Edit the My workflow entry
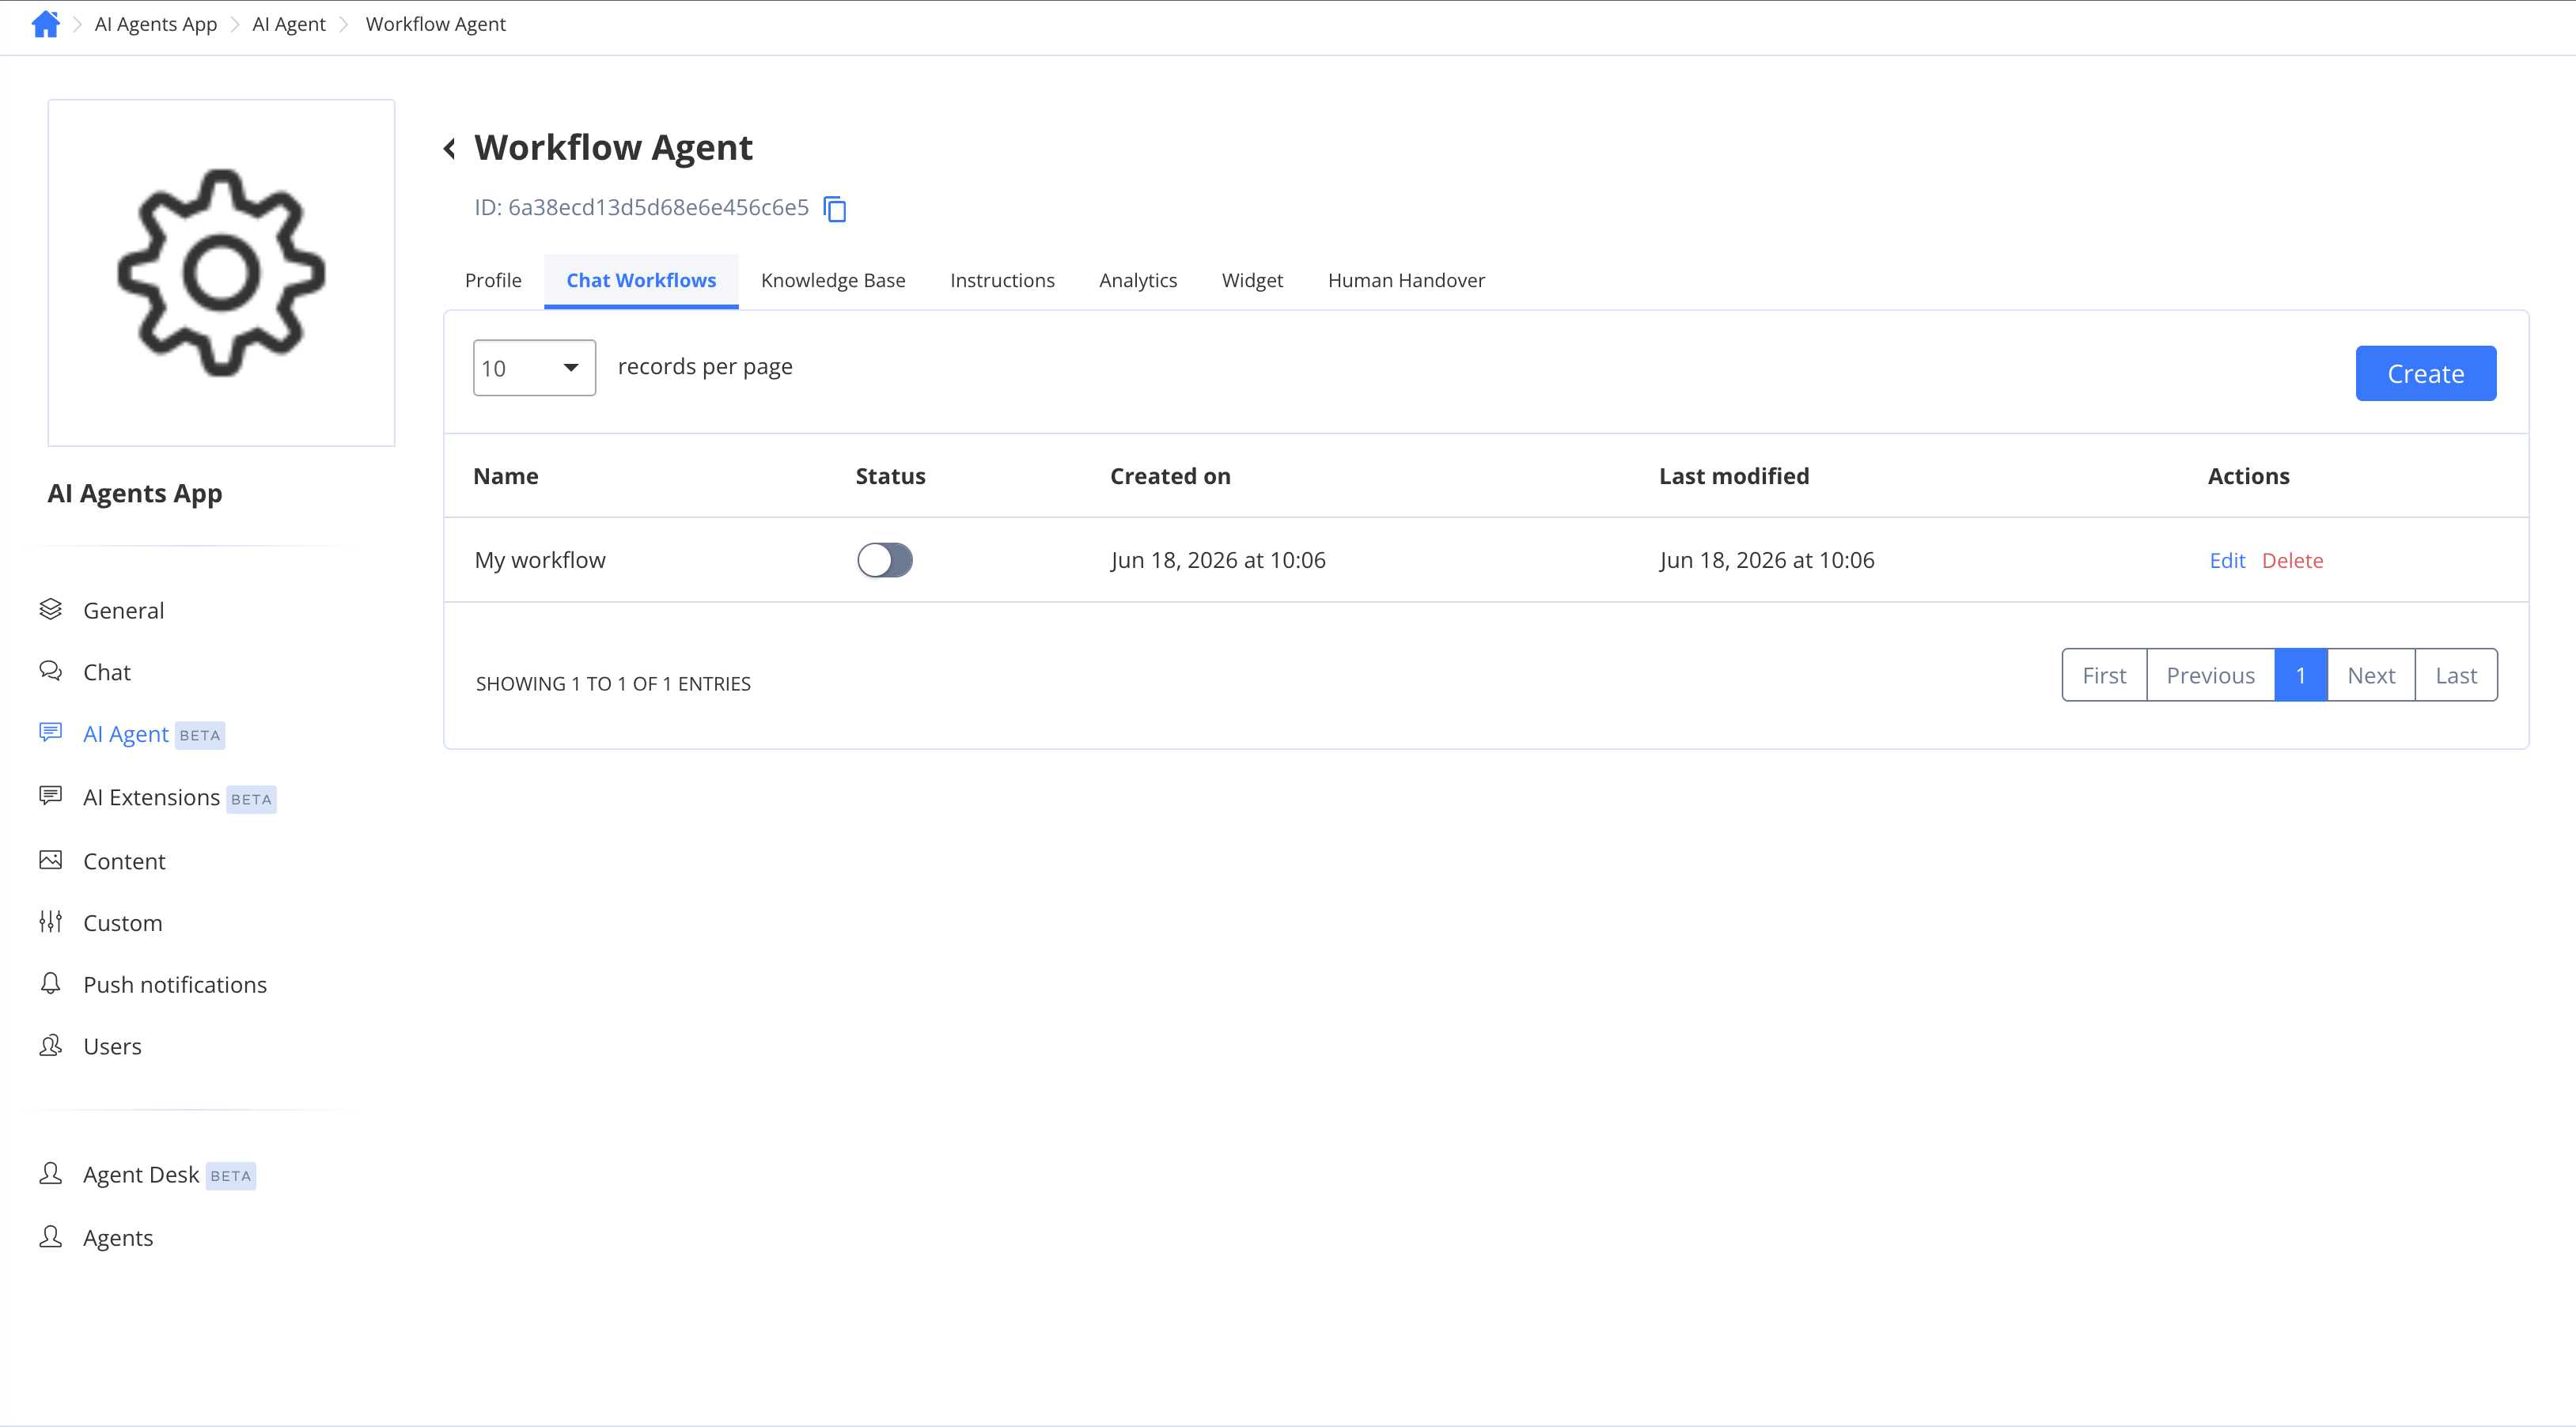This screenshot has width=2576, height=1427. coord(2227,561)
